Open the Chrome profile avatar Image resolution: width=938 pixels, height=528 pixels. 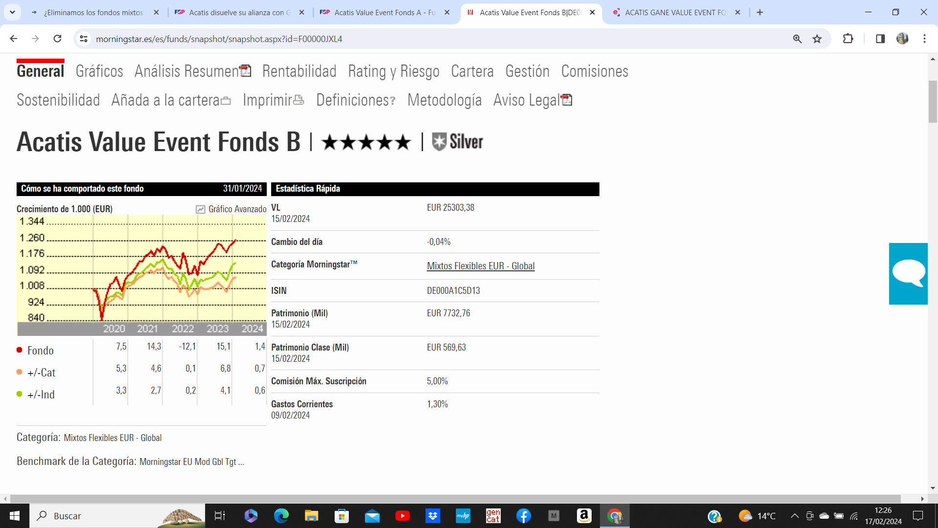click(x=902, y=39)
